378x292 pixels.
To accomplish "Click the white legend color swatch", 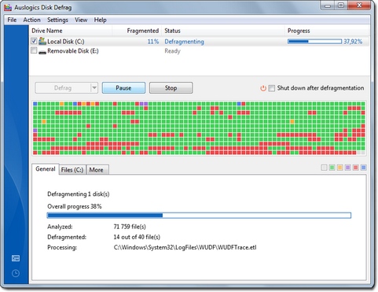I will pyautogui.click(x=324, y=168).
